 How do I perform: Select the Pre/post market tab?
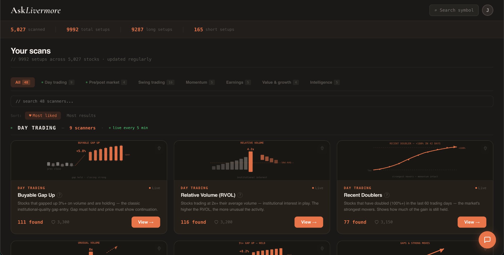(x=106, y=82)
